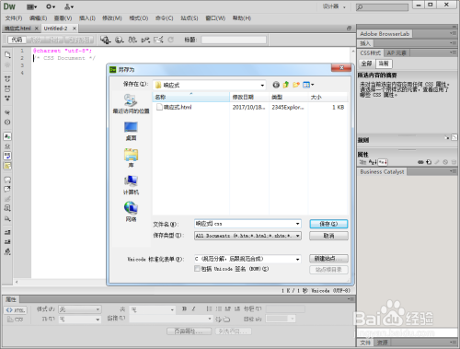Click the 标题 title input field

tap(234, 40)
